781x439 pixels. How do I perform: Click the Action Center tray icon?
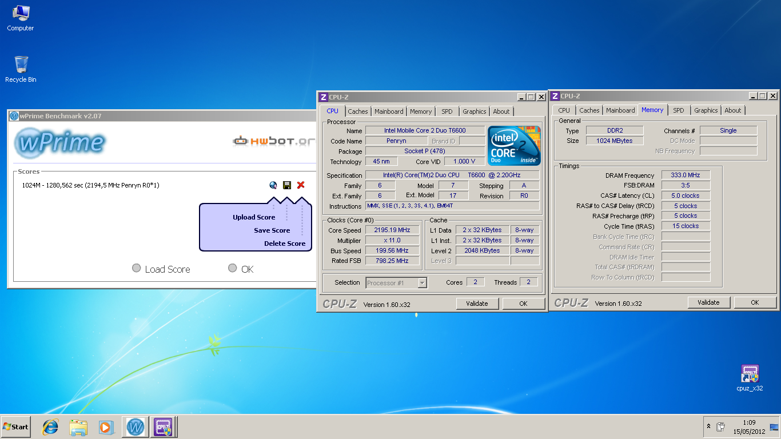click(x=721, y=426)
